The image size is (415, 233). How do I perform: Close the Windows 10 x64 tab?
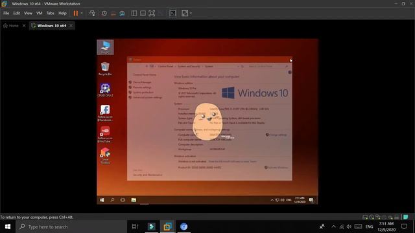71,26
